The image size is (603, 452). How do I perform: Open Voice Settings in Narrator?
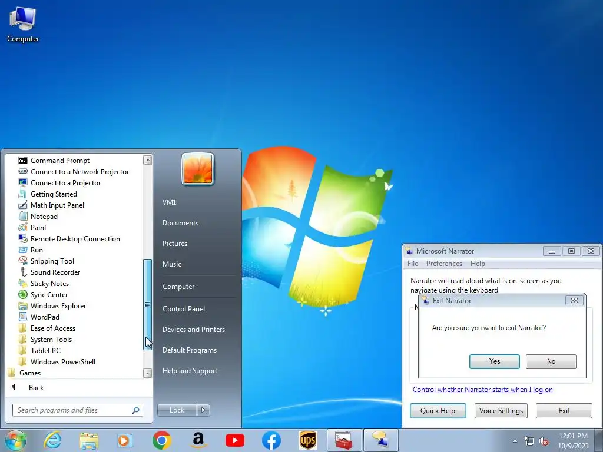coord(501,410)
